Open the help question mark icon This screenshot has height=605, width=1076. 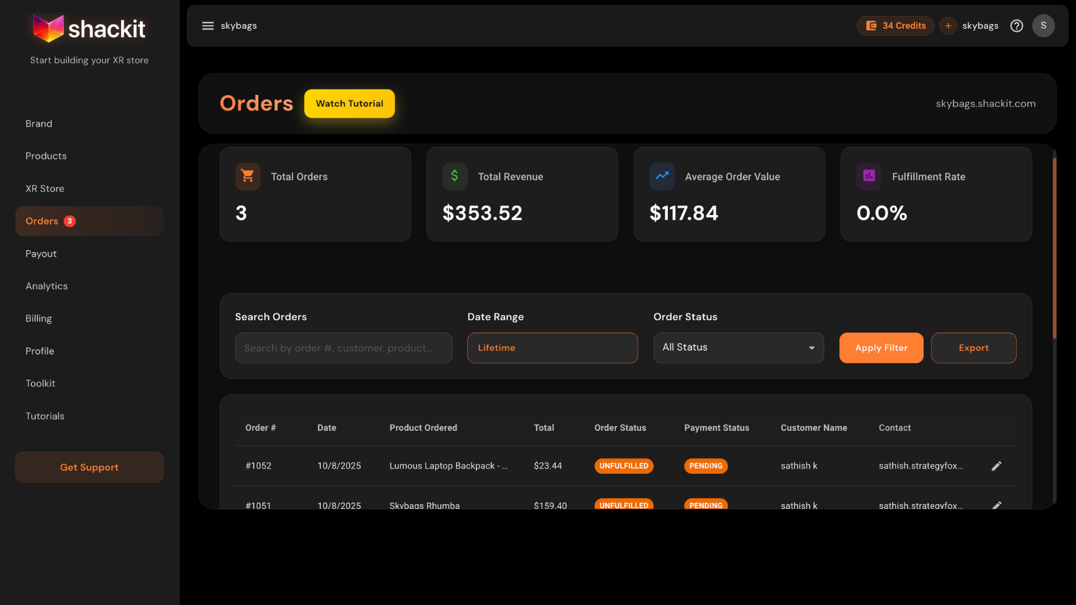1016,26
